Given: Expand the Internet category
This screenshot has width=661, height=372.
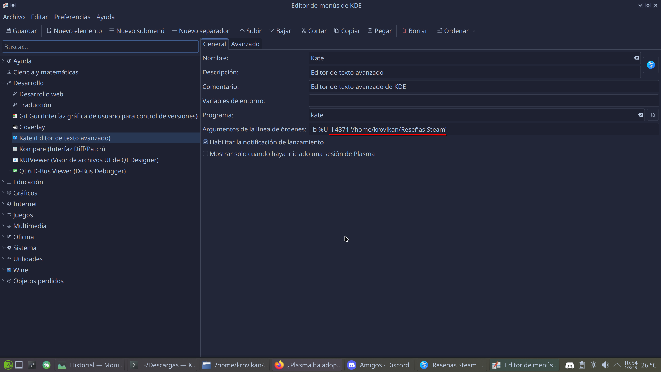Looking at the screenshot, I should coord(3,204).
